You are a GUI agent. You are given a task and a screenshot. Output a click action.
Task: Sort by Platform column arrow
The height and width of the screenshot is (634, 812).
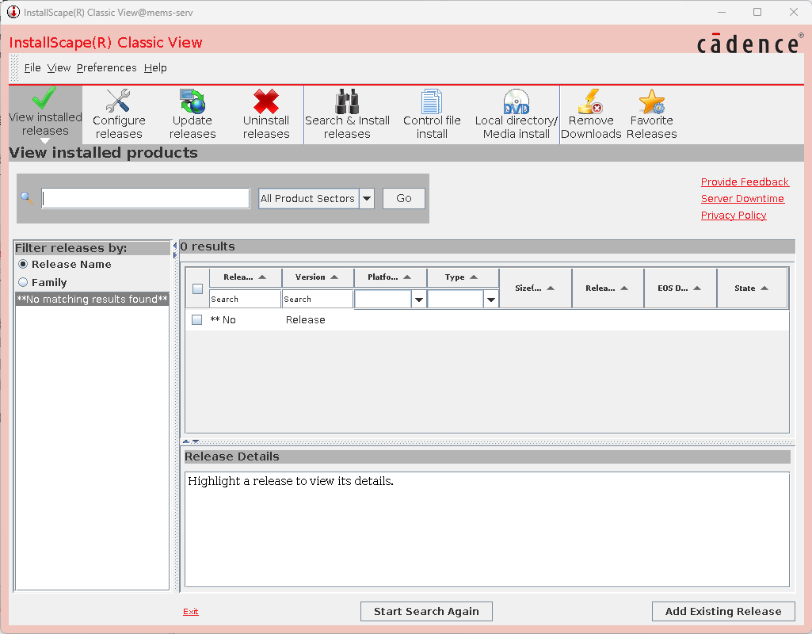pos(407,277)
